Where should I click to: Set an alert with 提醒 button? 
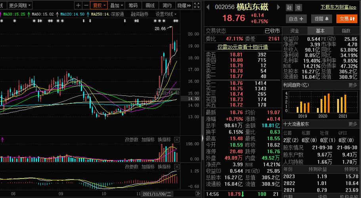pyautogui.click(x=321, y=19)
